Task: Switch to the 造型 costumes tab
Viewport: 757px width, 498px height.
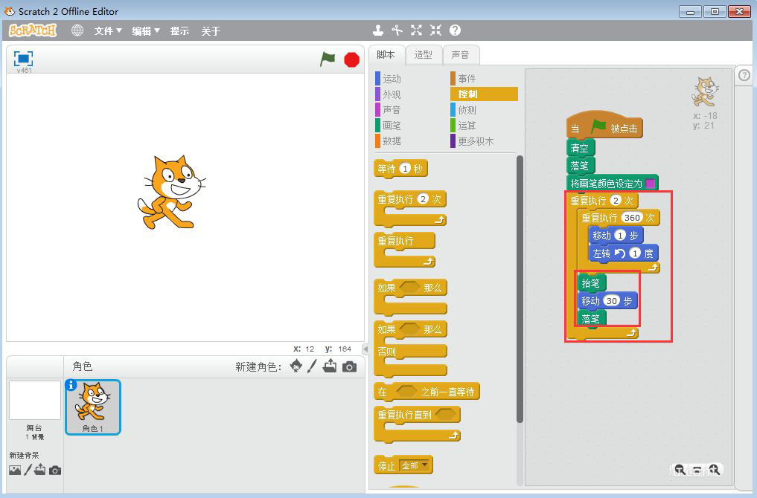Action: pos(423,55)
